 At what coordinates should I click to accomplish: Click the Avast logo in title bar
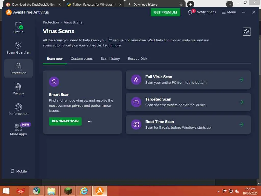pyautogui.click(x=9, y=12)
